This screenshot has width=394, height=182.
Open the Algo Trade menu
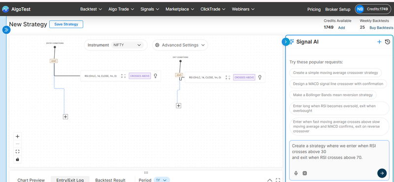pyautogui.click(x=121, y=9)
